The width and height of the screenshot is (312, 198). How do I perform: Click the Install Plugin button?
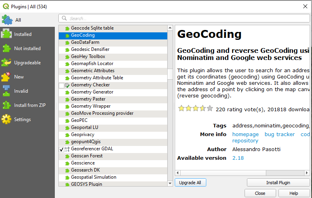(x=278, y=183)
